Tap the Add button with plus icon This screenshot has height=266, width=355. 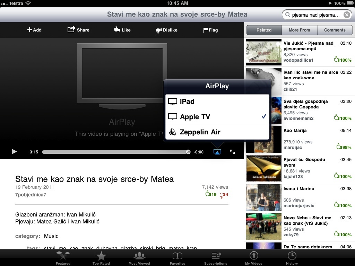pyautogui.click(x=34, y=30)
